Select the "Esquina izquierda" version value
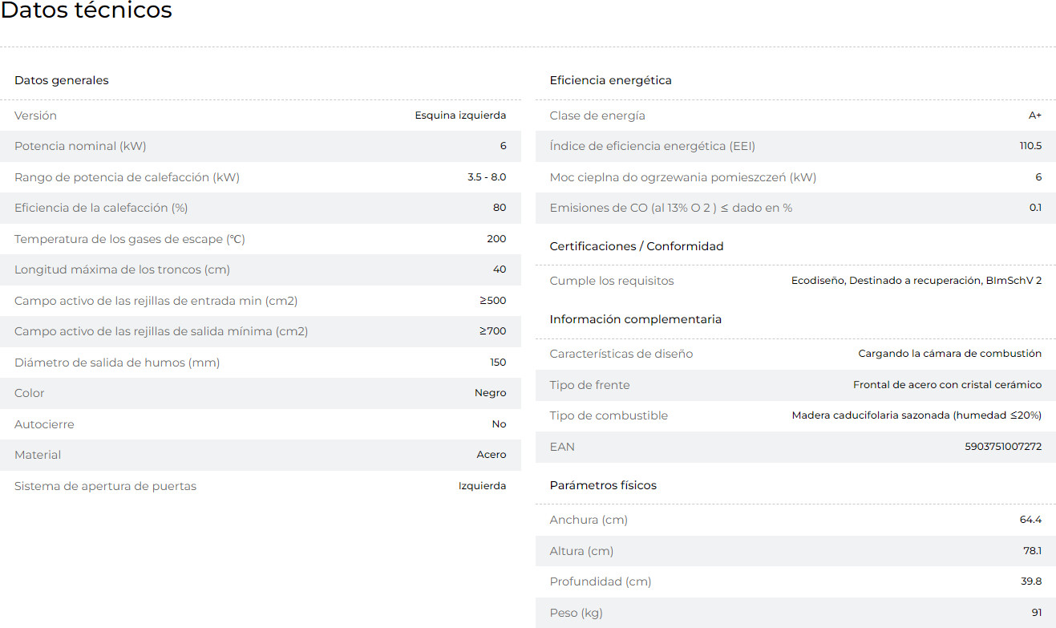The width and height of the screenshot is (1056, 628). point(460,115)
